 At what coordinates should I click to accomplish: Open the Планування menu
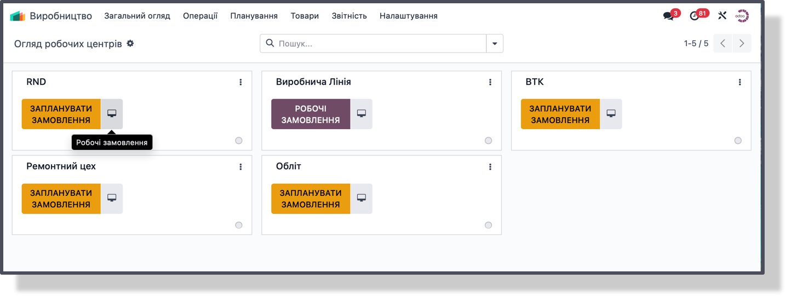(x=254, y=16)
